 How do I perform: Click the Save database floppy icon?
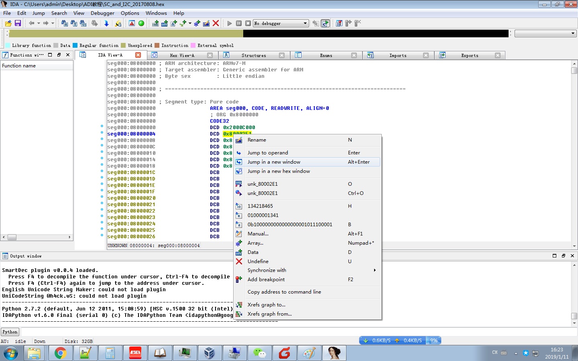coord(18,23)
